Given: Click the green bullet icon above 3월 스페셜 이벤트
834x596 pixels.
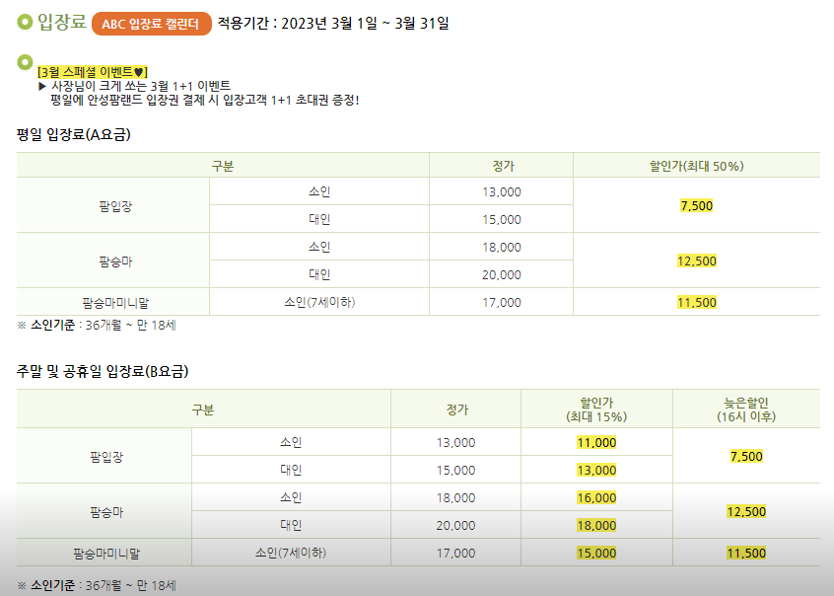Looking at the screenshot, I should (26, 63).
